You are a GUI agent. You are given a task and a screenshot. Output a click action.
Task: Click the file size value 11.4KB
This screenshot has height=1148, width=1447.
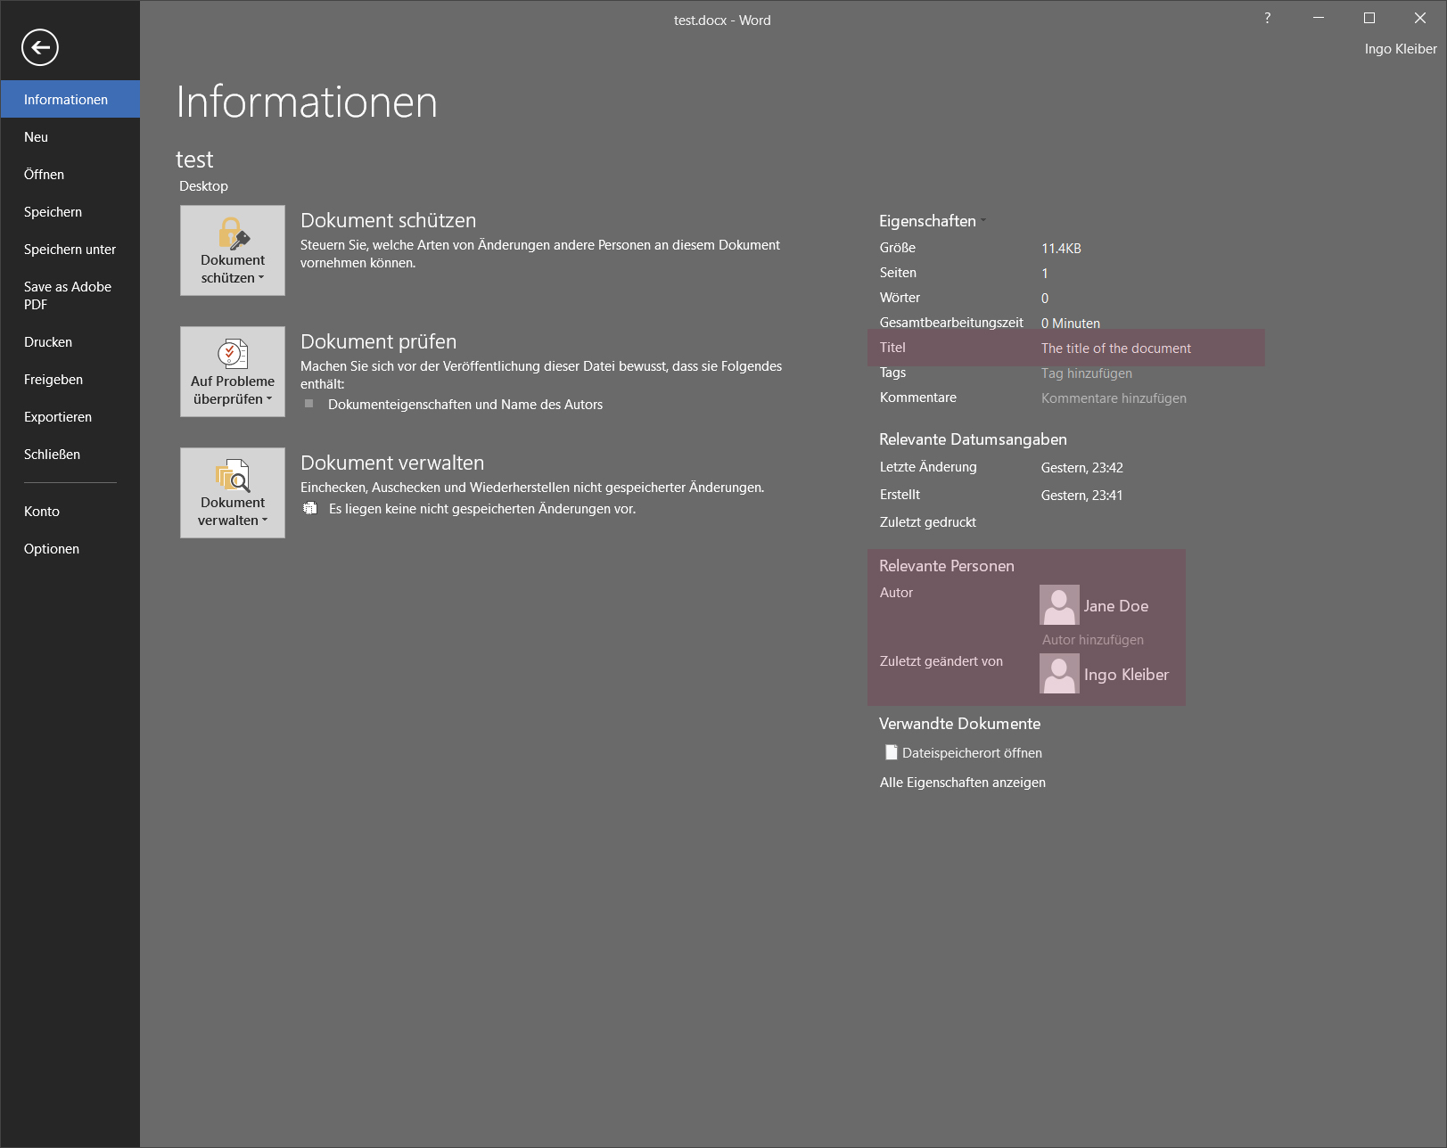(1061, 248)
